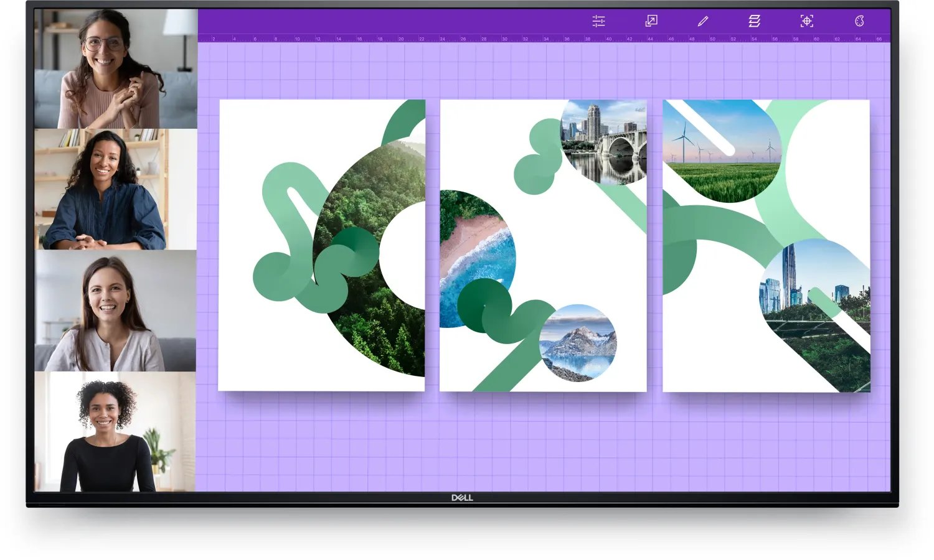
Task: Open the layers stack icon
Action: [x=754, y=21]
